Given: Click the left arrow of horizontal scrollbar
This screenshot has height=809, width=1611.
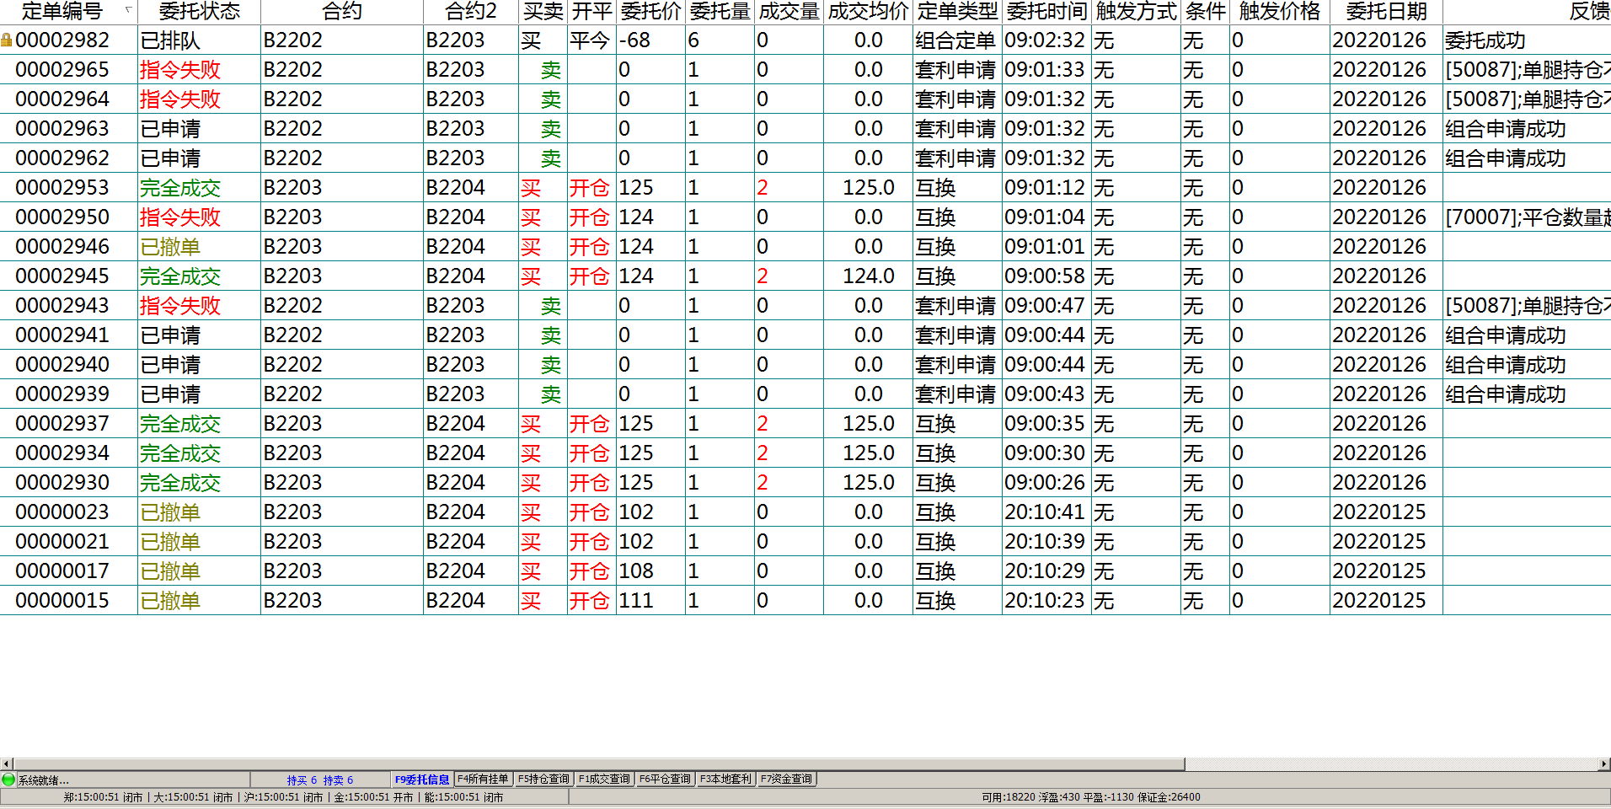Looking at the screenshot, I should [7, 763].
